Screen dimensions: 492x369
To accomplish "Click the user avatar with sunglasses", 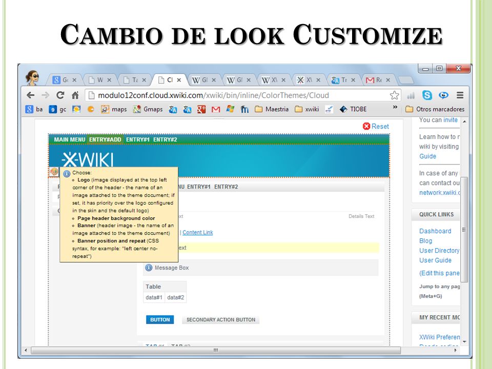I will coord(32,77).
